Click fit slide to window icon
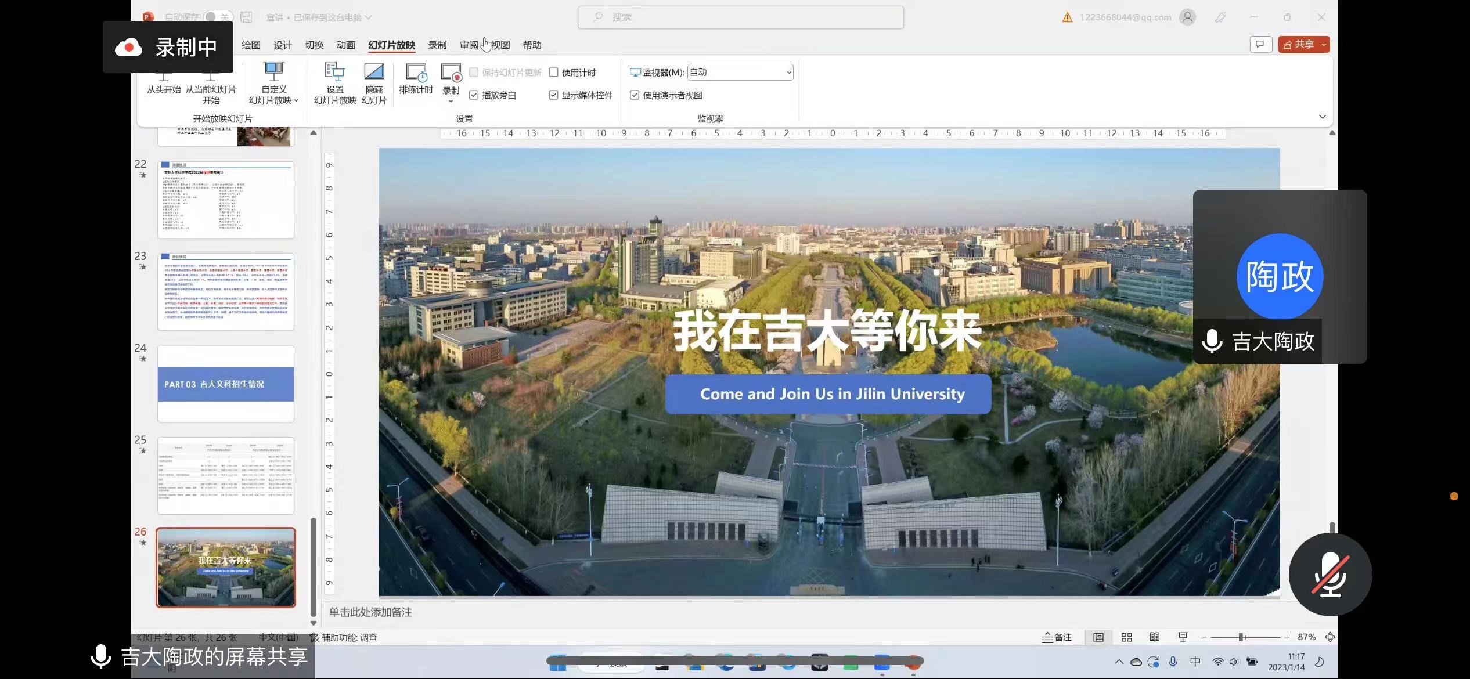 1330,637
